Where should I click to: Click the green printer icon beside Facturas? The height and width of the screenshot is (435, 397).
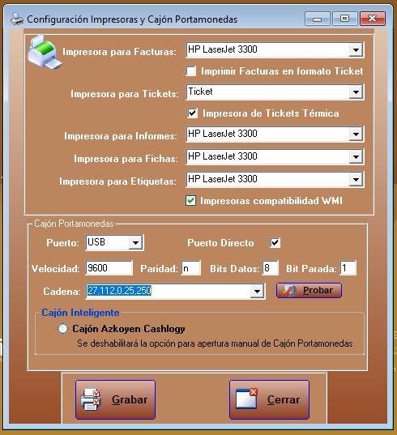(45, 52)
